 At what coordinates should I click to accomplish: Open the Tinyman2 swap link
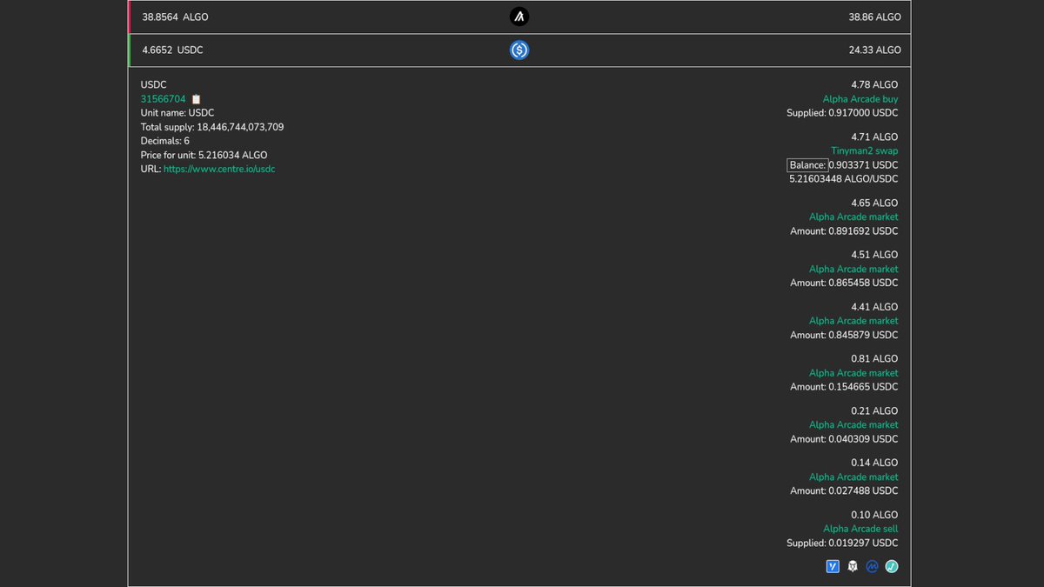pyautogui.click(x=865, y=151)
